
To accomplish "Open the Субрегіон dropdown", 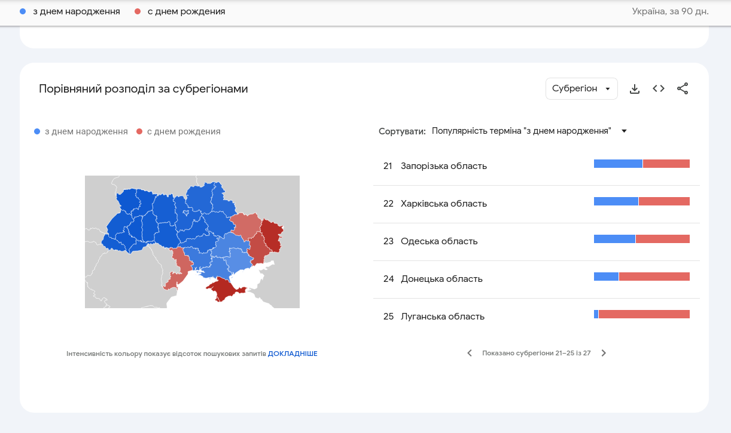I will click(581, 89).
